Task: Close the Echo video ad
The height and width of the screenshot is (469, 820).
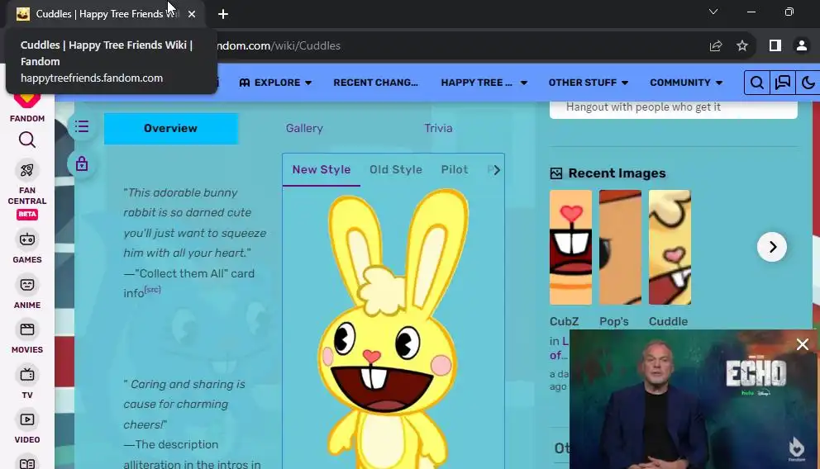Action: pos(802,344)
